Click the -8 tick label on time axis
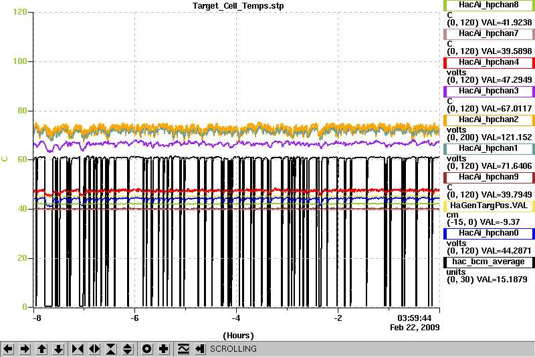The width and height of the screenshot is (535, 357). (x=37, y=318)
